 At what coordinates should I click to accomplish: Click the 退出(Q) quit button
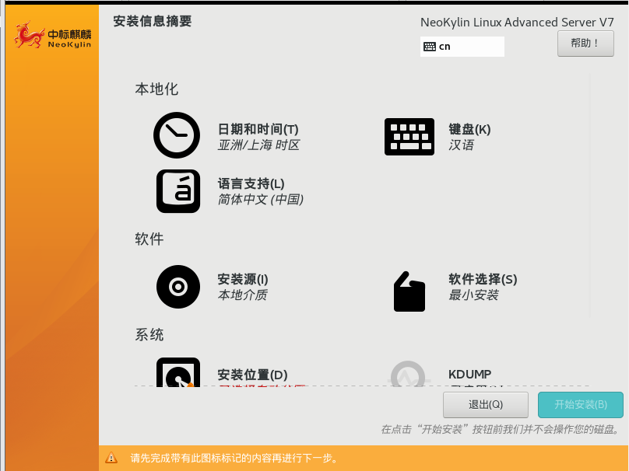[x=486, y=404]
